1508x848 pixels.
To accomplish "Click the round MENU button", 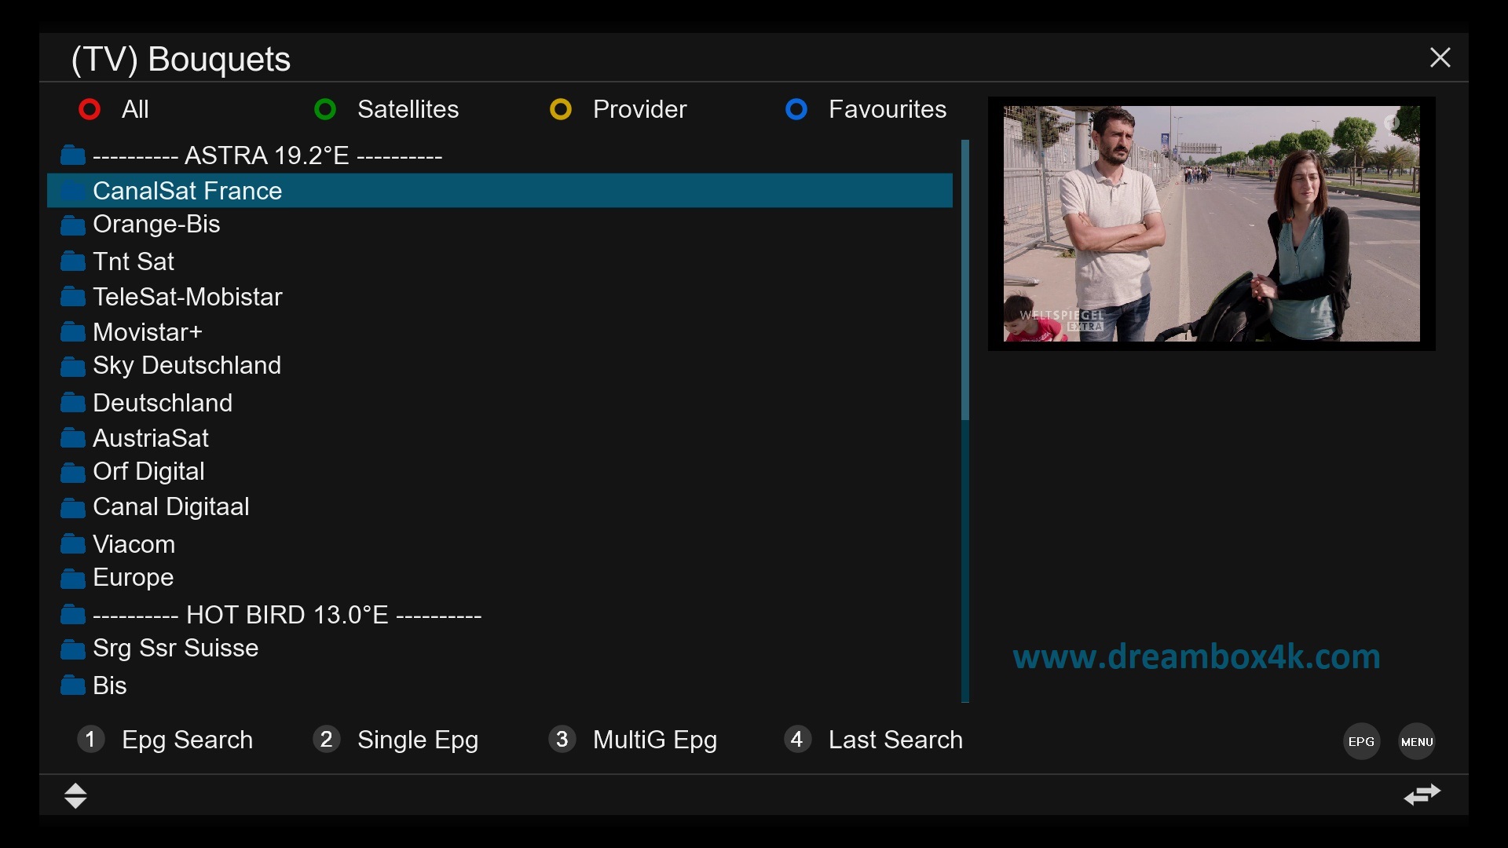I will pyautogui.click(x=1417, y=741).
